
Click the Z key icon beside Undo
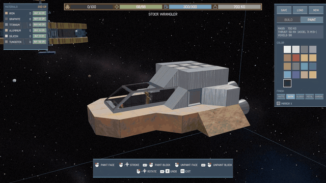pos(168,171)
